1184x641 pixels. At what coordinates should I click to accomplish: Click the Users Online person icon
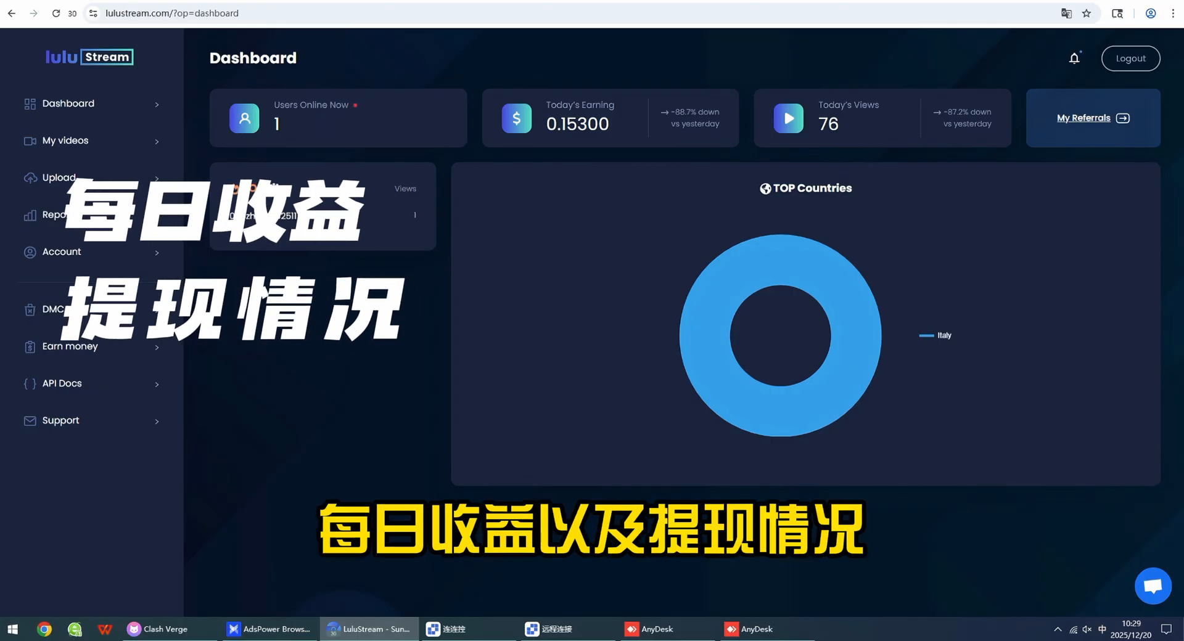[x=244, y=118]
